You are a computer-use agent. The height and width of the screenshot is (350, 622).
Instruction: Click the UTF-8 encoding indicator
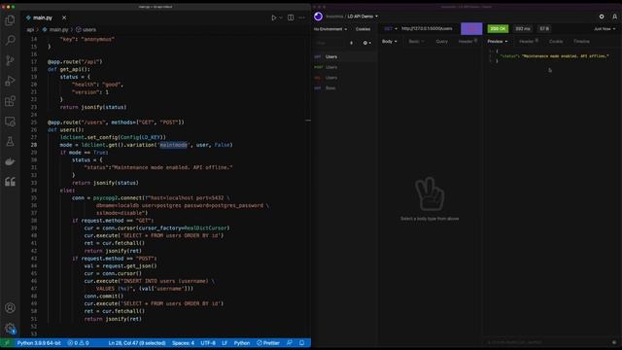point(208,343)
